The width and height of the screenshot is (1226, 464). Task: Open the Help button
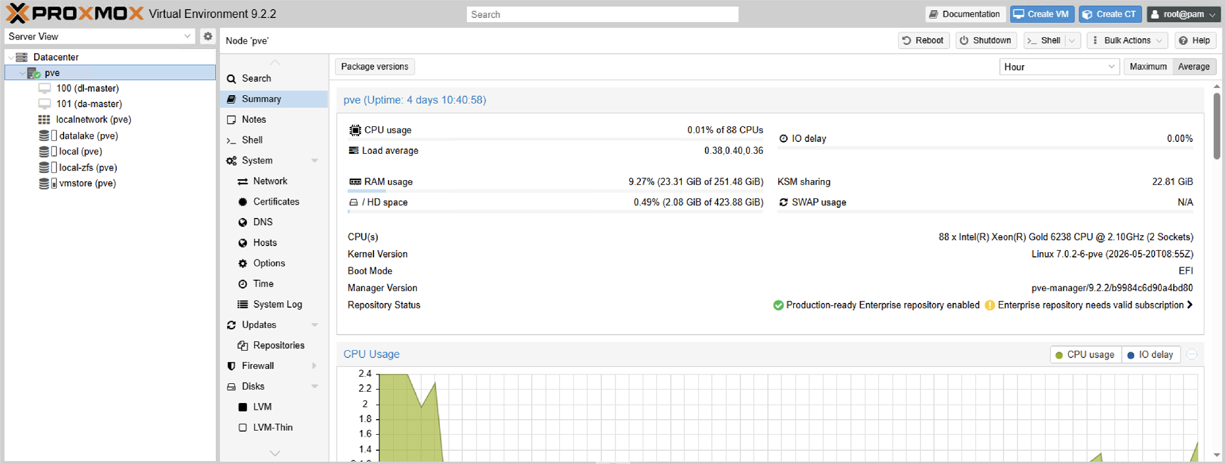tap(1195, 41)
